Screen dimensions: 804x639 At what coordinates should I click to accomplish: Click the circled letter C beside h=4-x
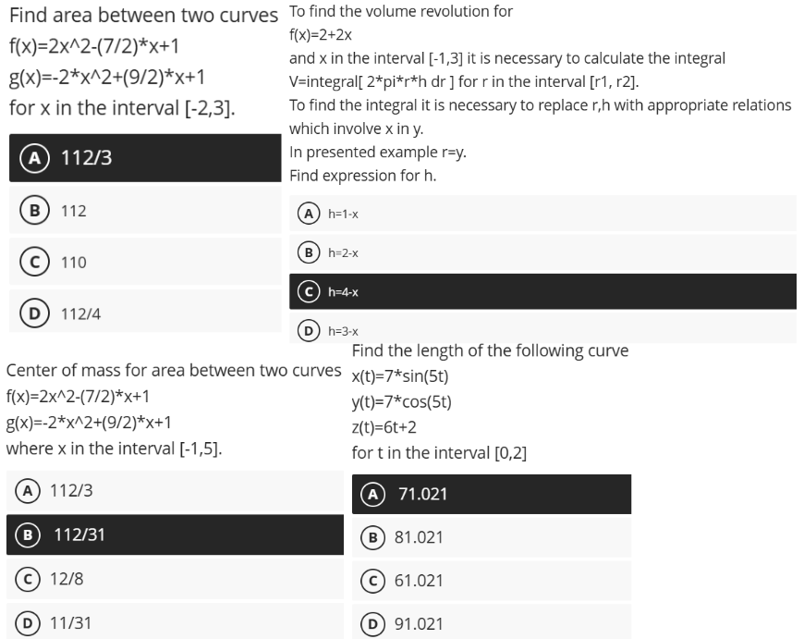tap(317, 290)
